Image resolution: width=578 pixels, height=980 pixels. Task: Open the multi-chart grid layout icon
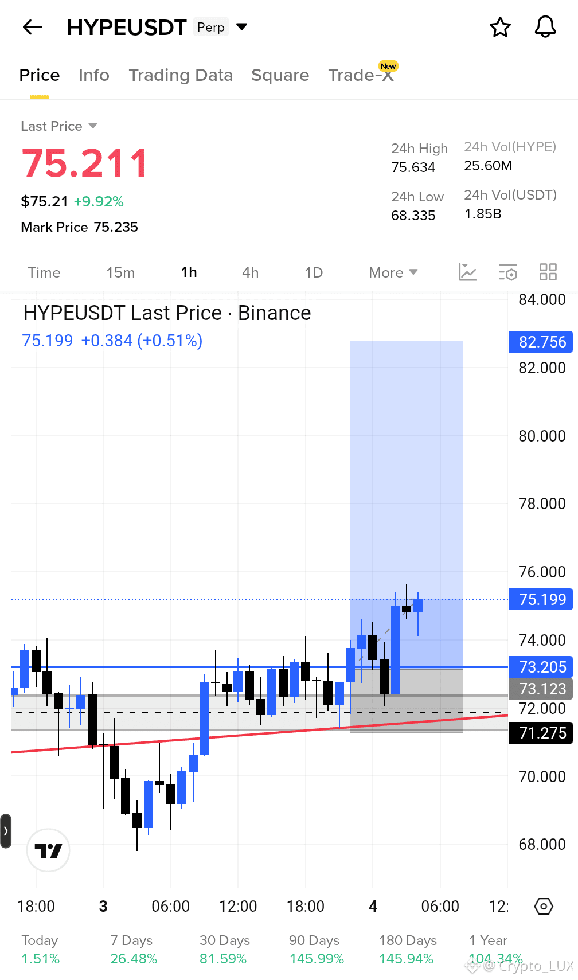548,272
